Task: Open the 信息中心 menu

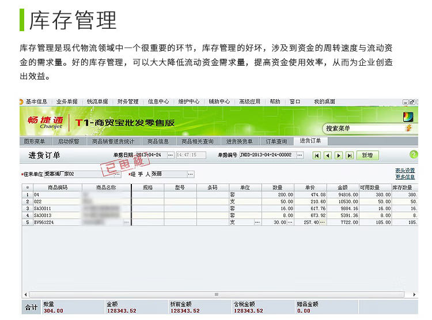Action: pos(158,102)
